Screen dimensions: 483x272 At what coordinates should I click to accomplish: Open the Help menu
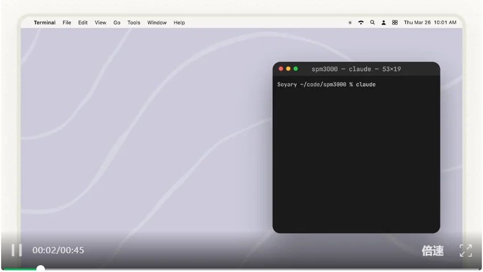click(179, 23)
